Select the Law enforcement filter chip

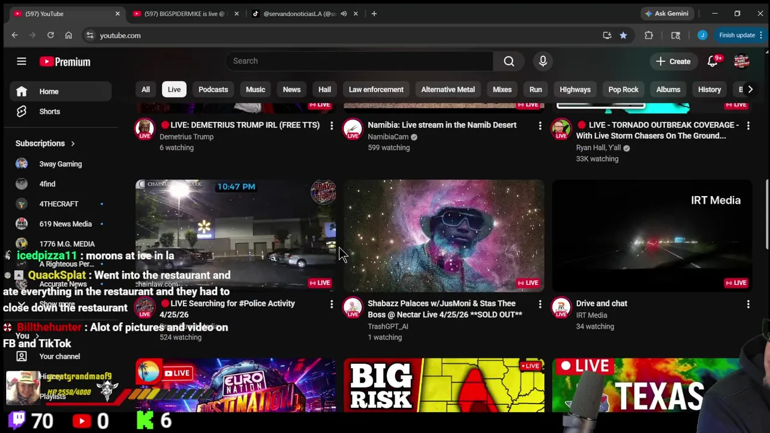pos(376,90)
